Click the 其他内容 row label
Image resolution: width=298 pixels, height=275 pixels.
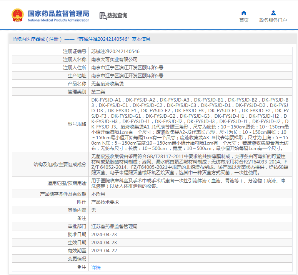[77, 210]
